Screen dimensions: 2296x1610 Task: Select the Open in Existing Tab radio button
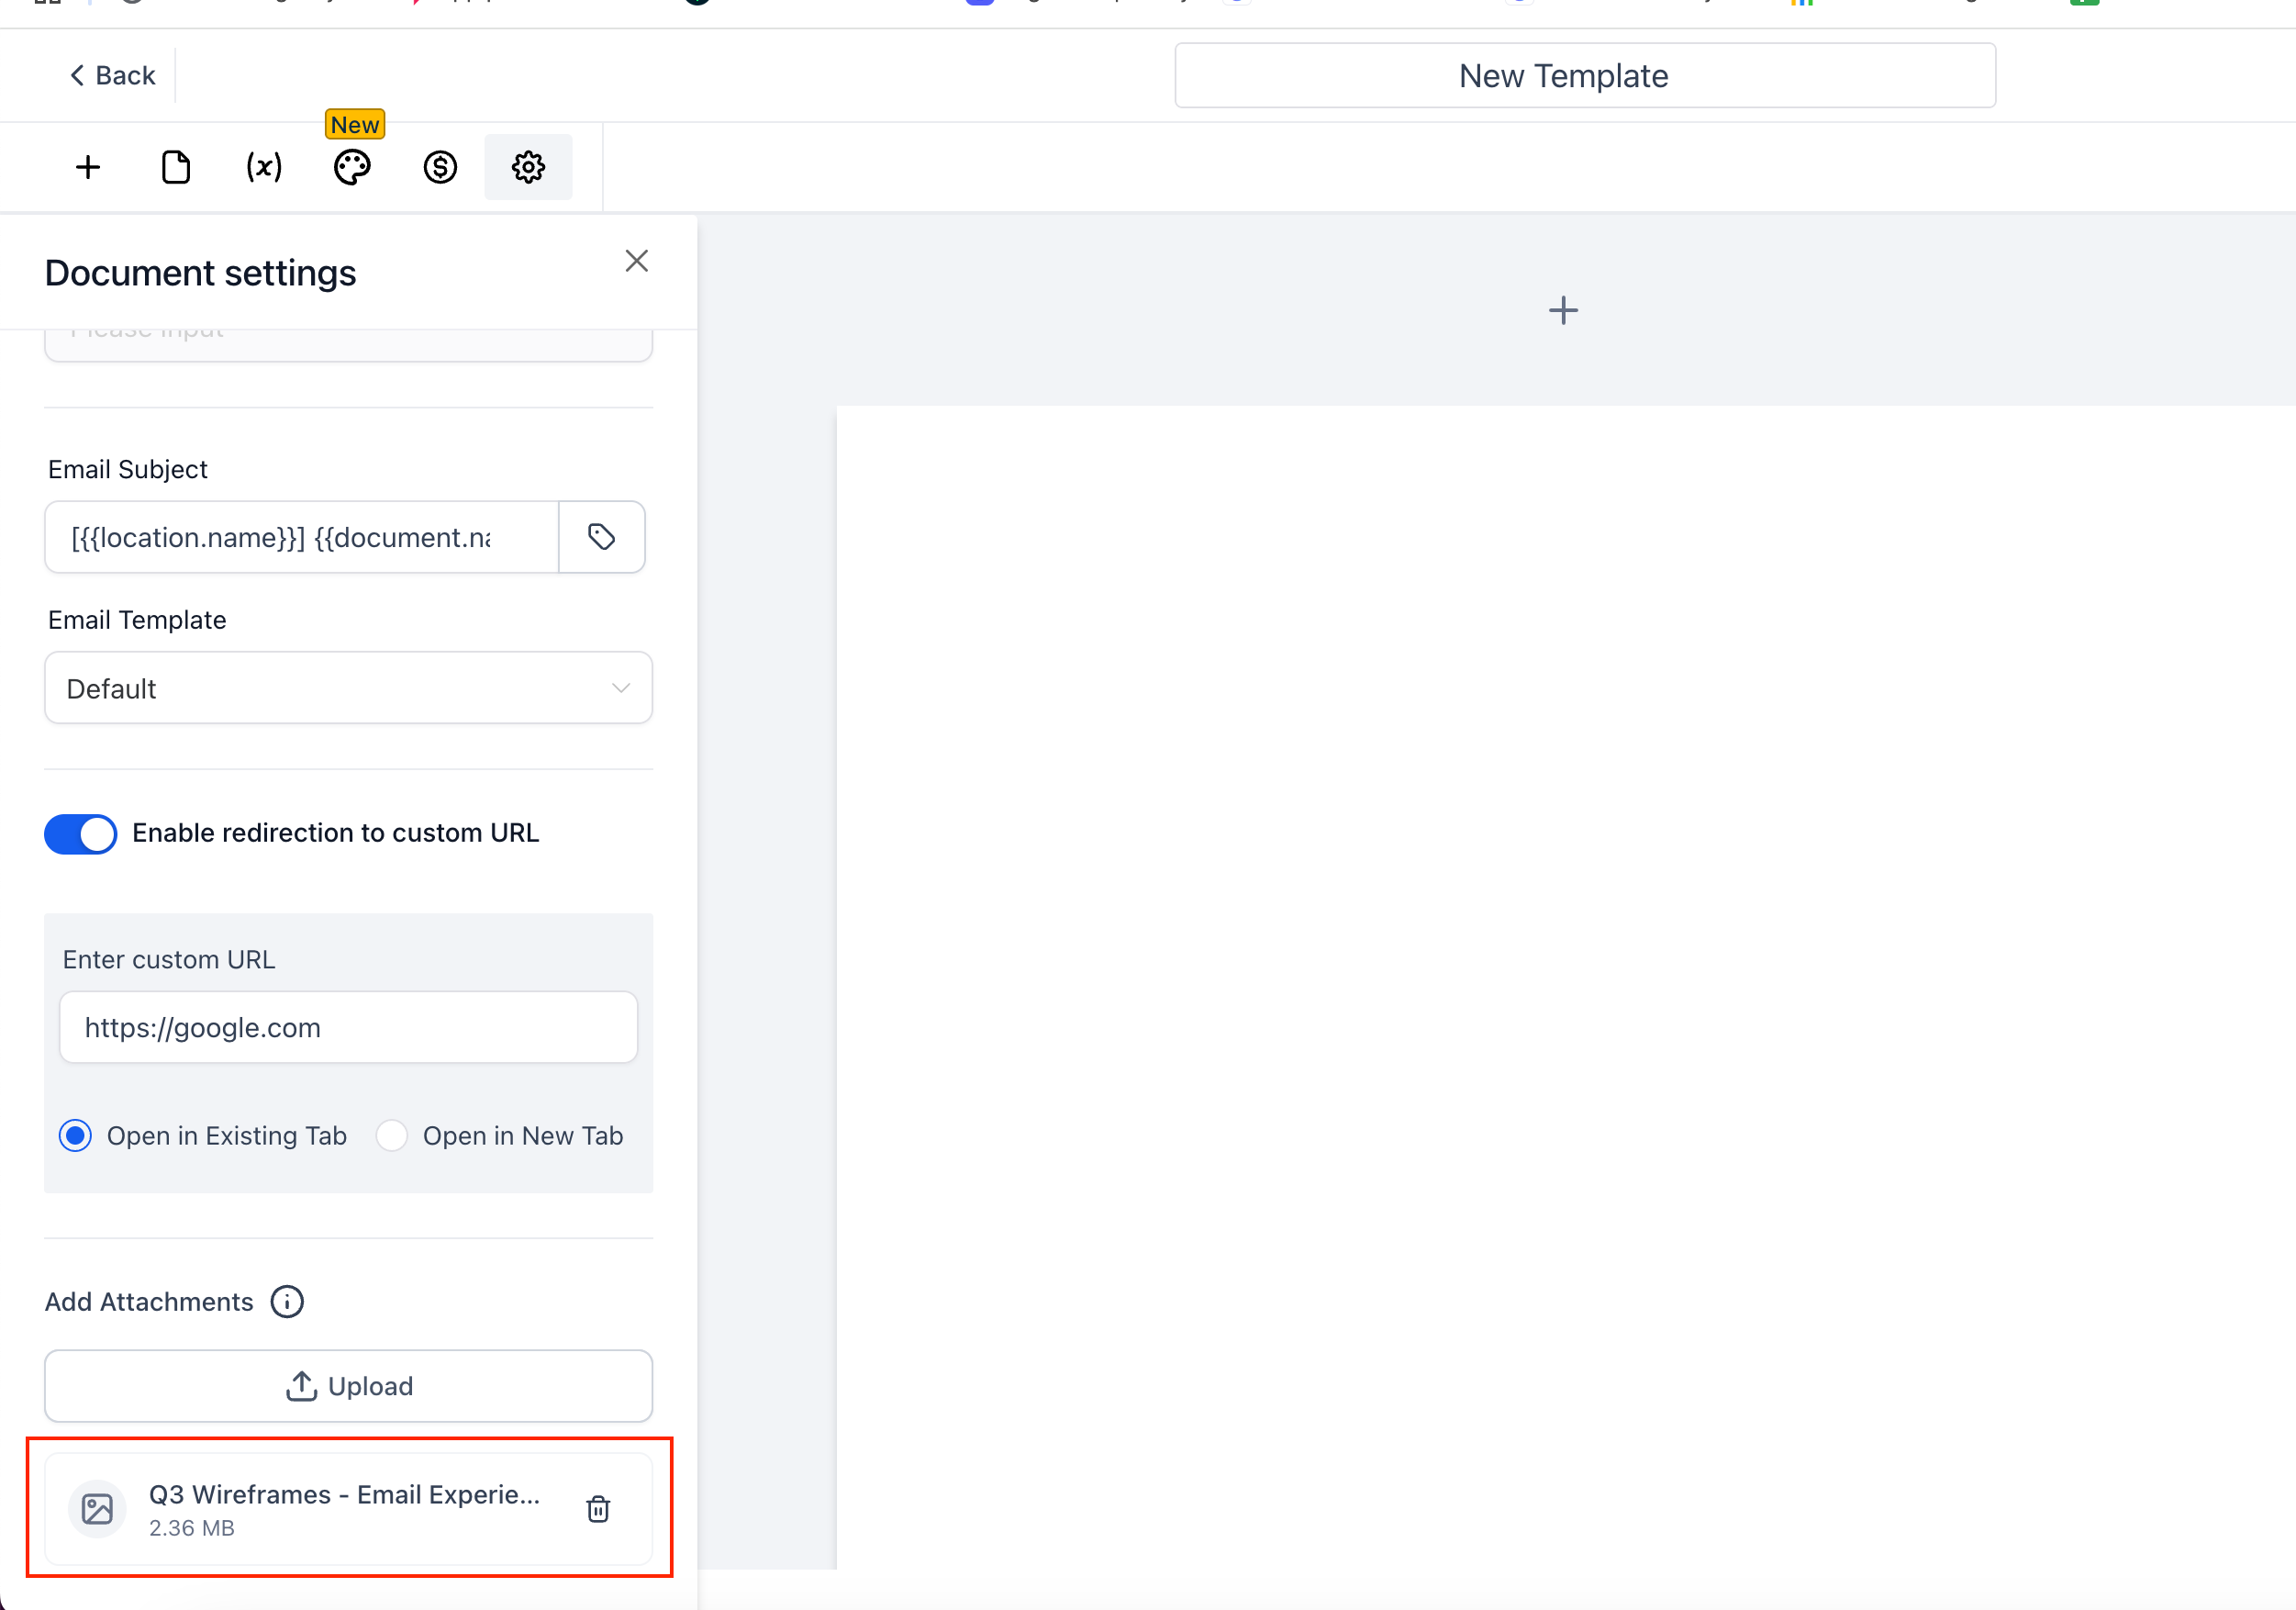(76, 1135)
